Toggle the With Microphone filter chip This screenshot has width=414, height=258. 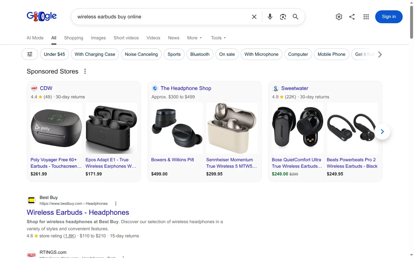(261, 54)
